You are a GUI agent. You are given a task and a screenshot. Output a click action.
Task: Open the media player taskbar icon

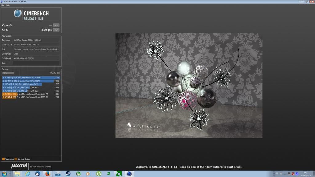(88, 174)
